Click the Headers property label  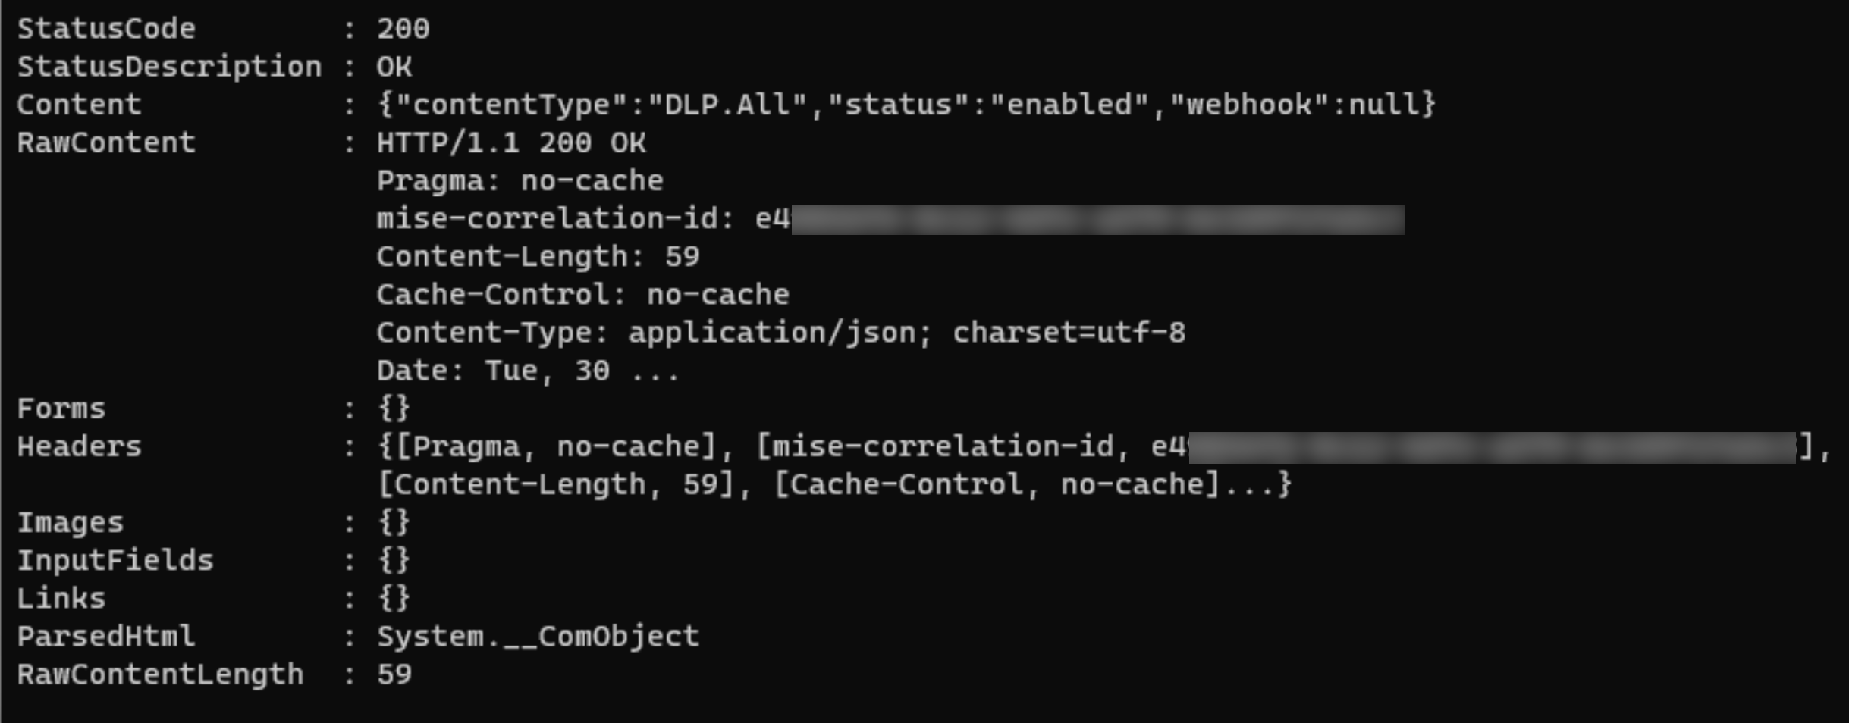point(80,446)
